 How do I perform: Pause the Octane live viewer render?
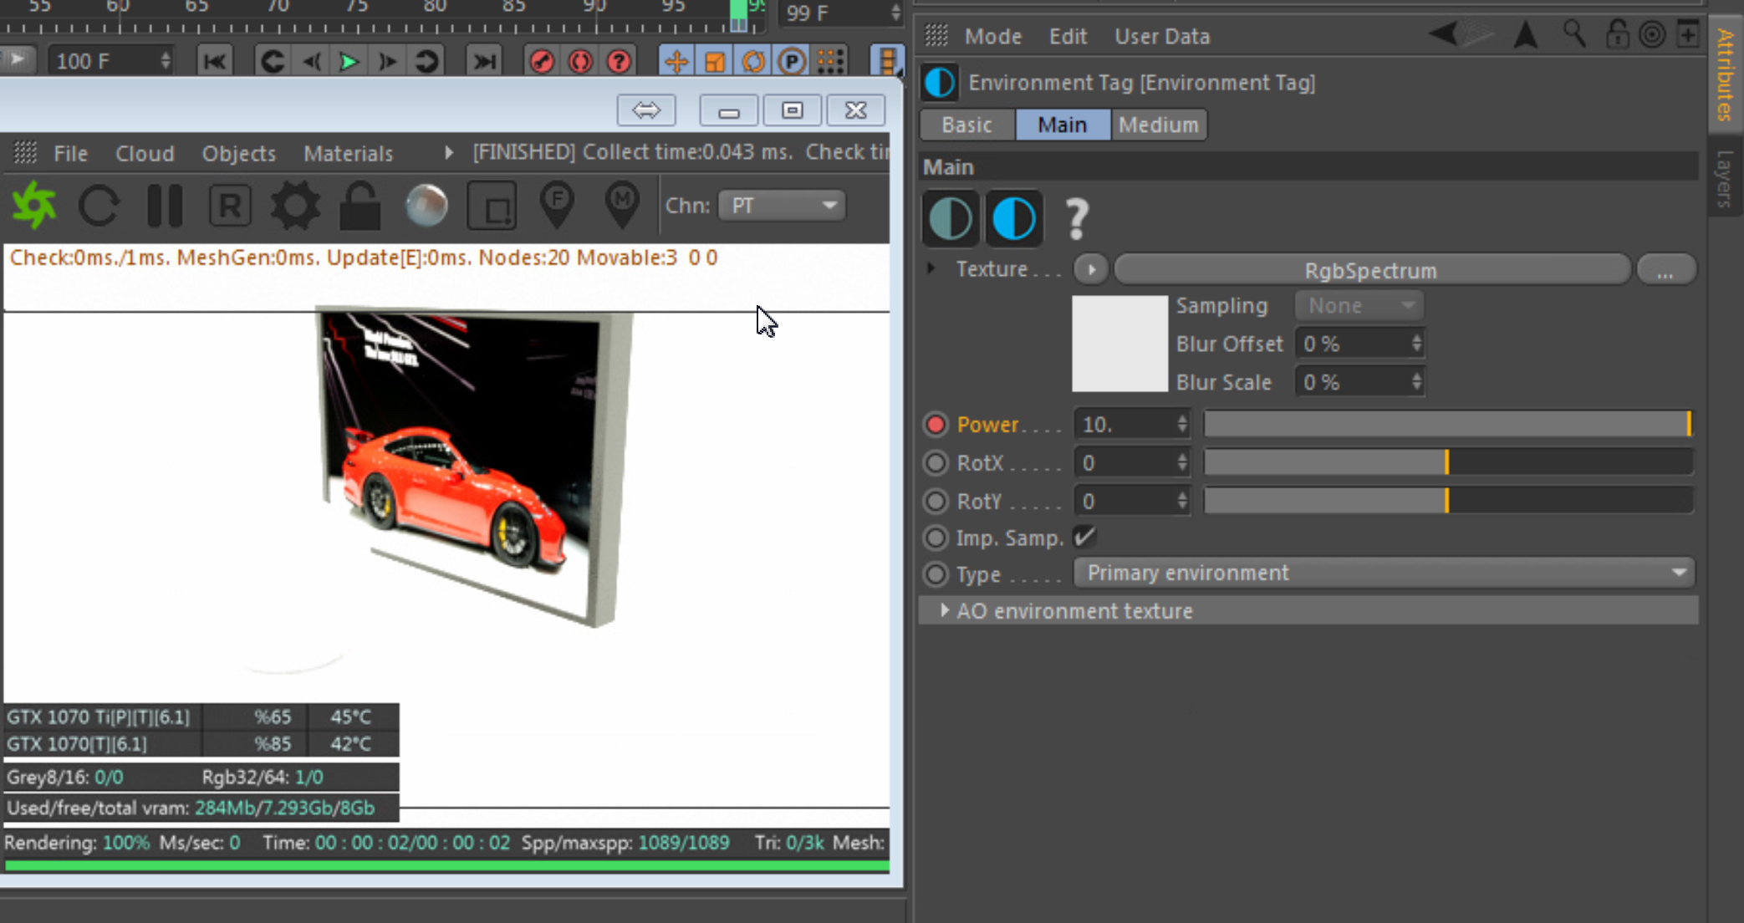point(164,206)
